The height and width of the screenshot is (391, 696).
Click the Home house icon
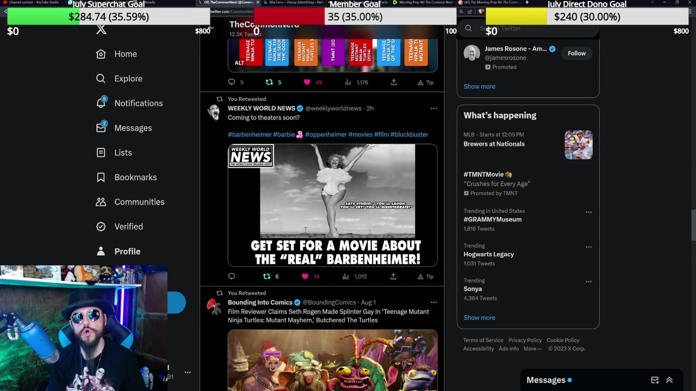pyautogui.click(x=101, y=54)
